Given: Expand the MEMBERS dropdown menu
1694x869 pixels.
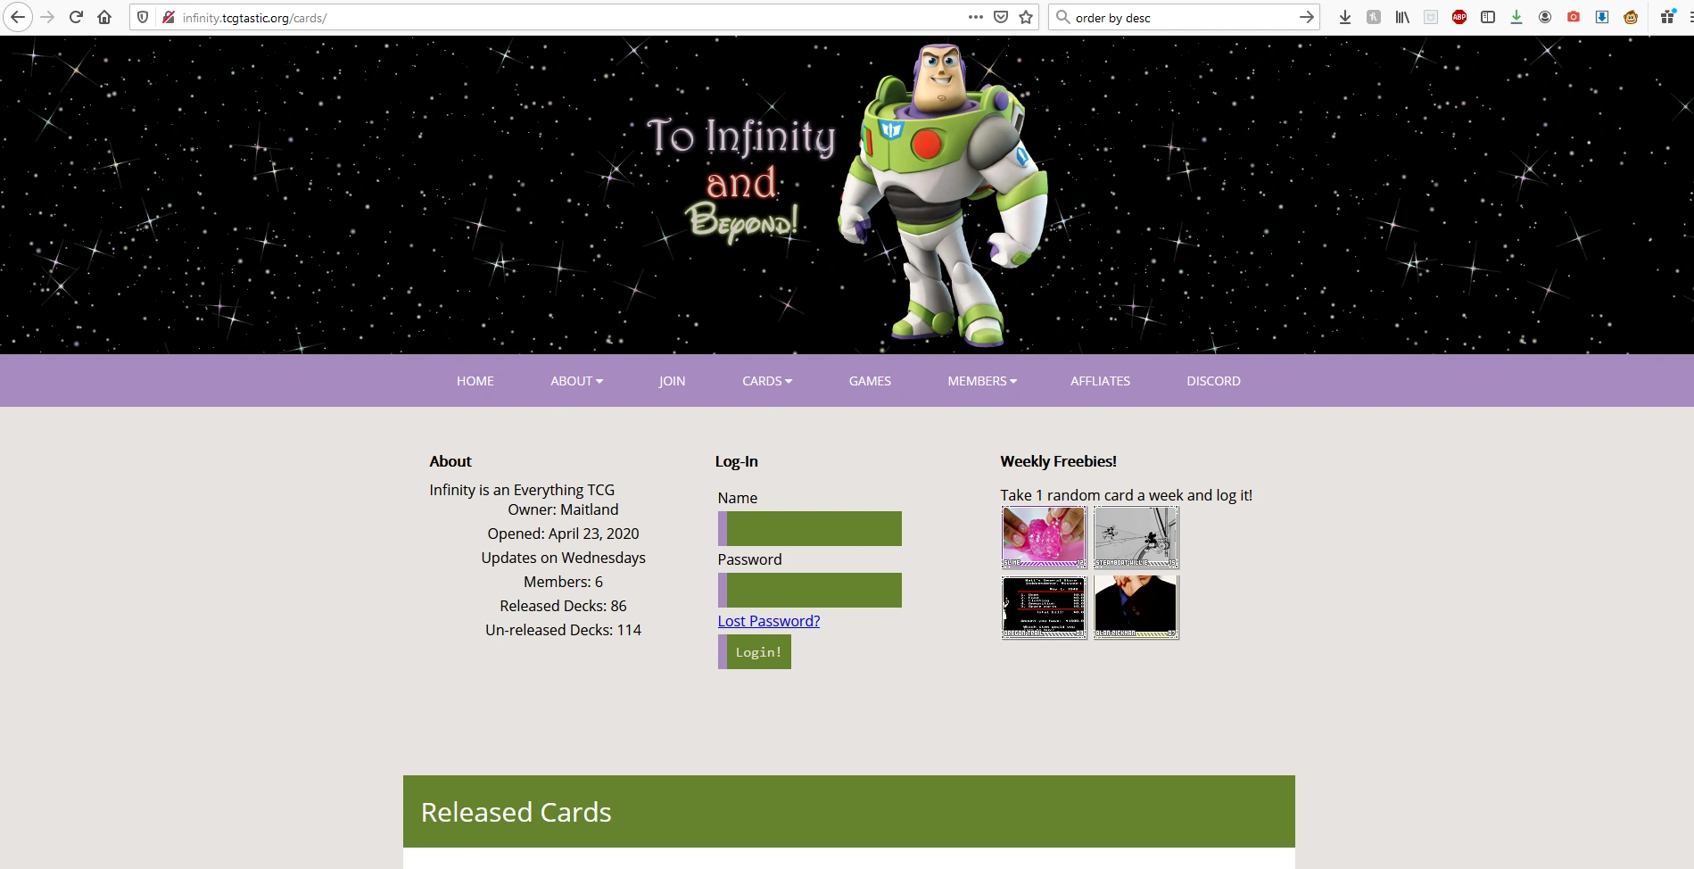Looking at the screenshot, I should (981, 381).
